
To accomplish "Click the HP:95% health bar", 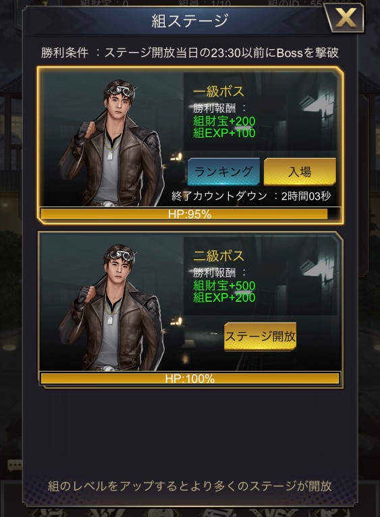I will click(x=190, y=214).
